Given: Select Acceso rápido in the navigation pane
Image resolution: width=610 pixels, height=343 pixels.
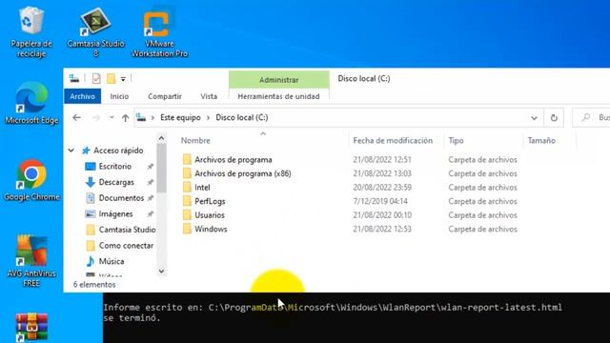Looking at the screenshot, I should pos(118,151).
